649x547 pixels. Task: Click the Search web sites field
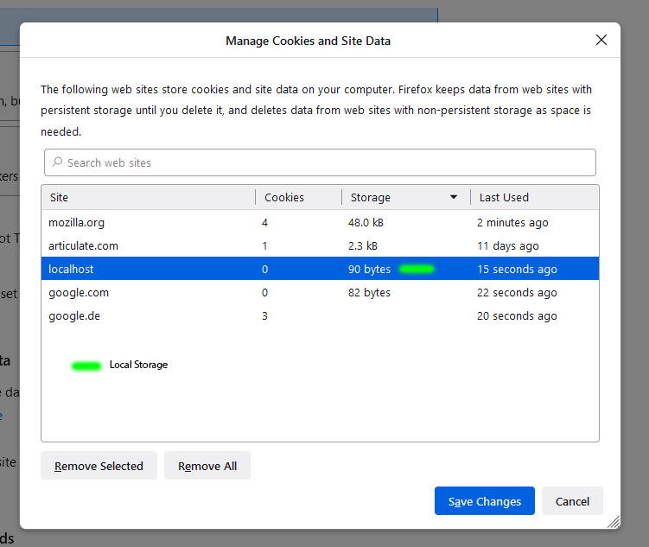click(x=328, y=162)
